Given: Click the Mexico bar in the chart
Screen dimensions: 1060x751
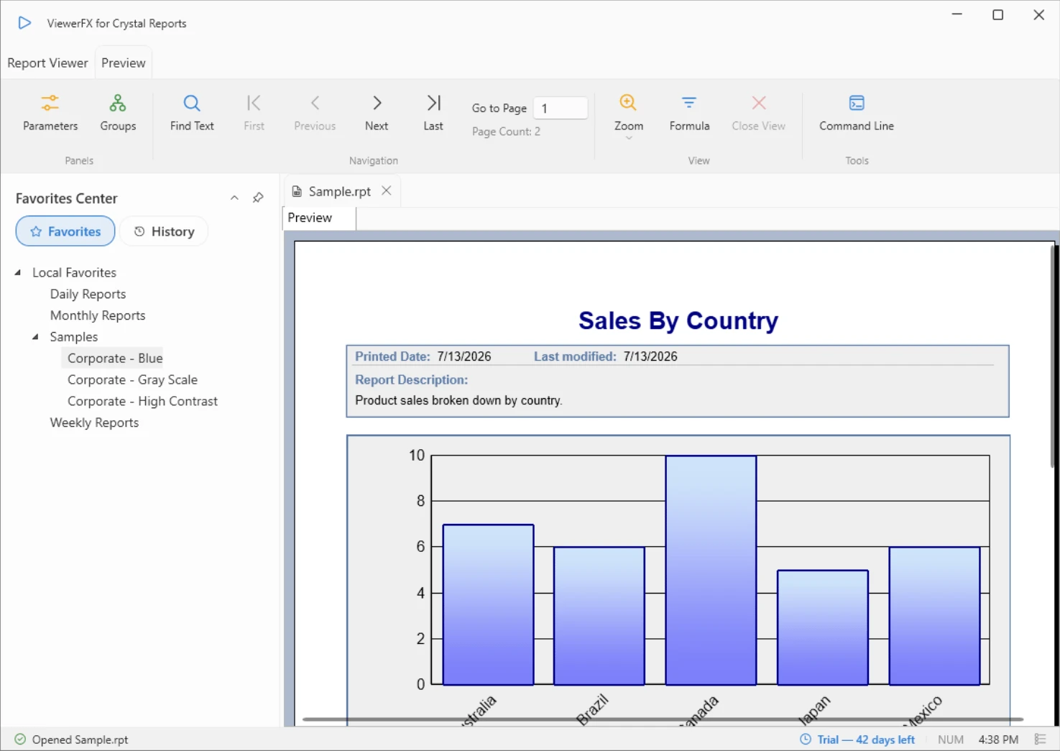Looking at the screenshot, I should pyautogui.click(x=934, y=616).
